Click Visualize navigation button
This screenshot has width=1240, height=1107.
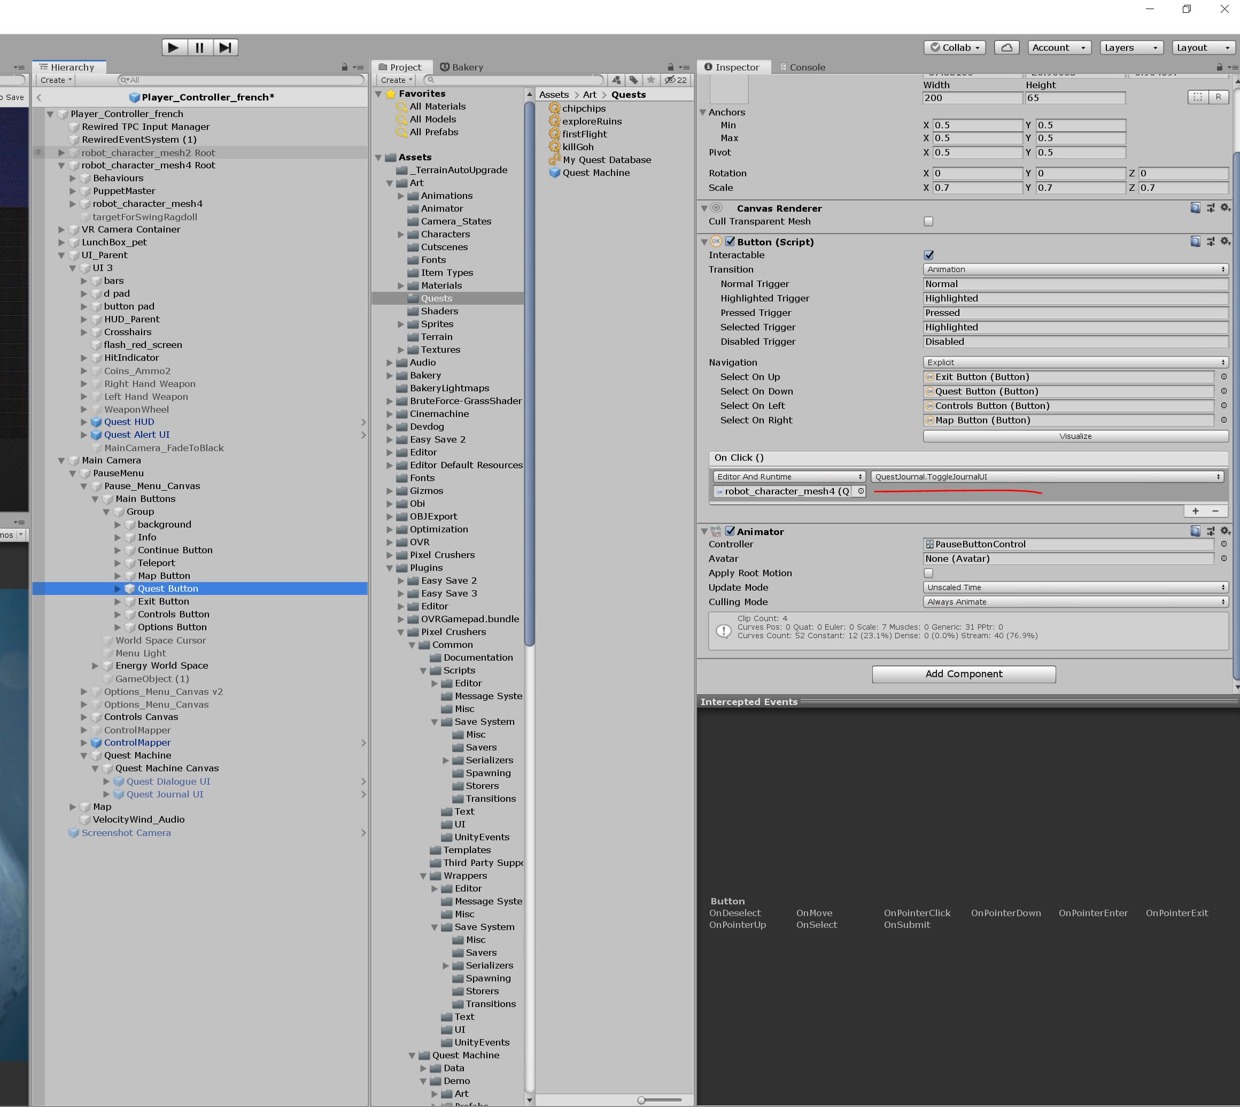click(x=1075, y=436)
